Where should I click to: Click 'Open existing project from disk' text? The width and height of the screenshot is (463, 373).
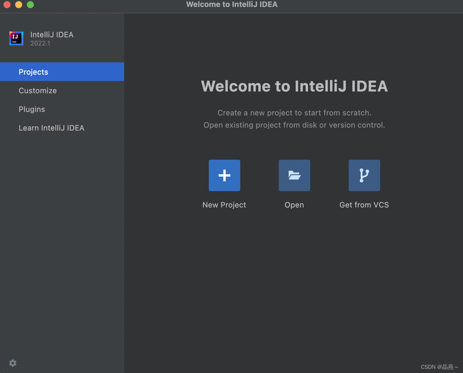pos(294,125)
